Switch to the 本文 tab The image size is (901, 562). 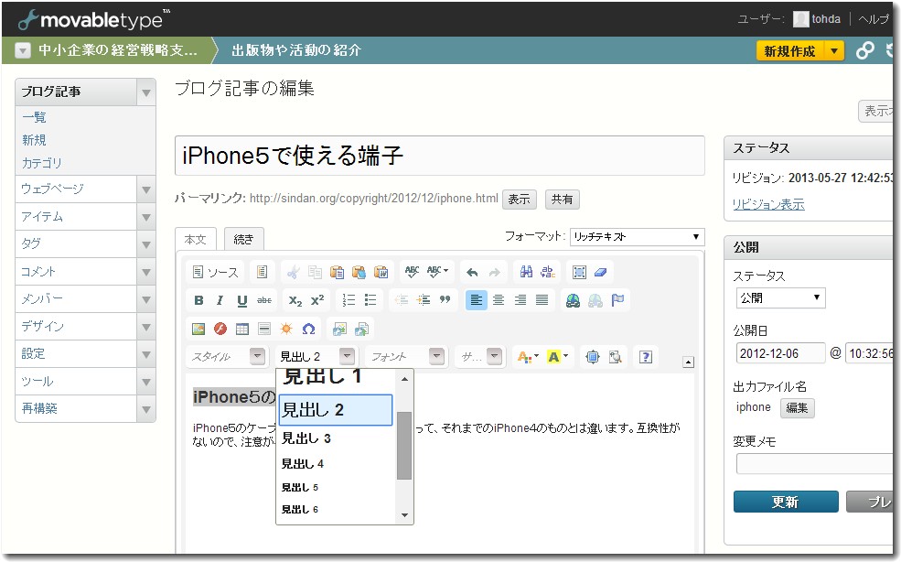(x=196, y=239)
